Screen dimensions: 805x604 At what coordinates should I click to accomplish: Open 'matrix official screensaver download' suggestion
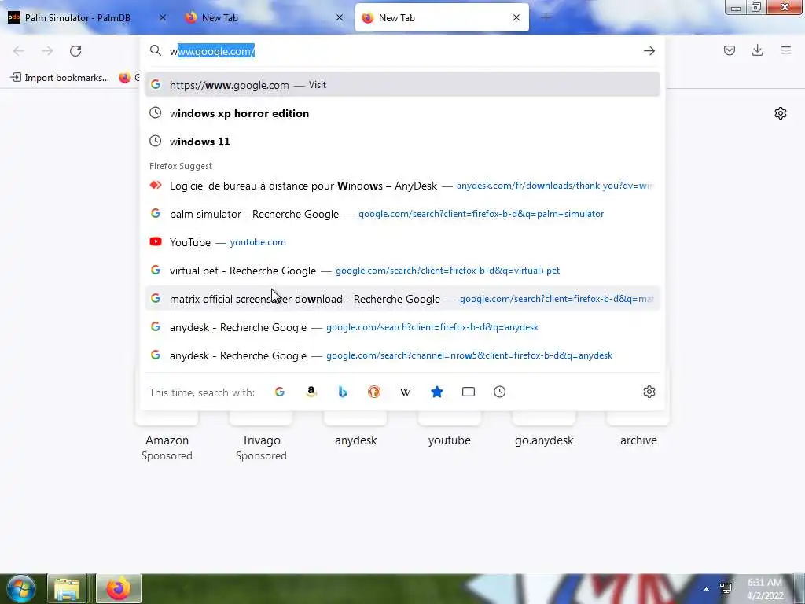coord(402,298)
